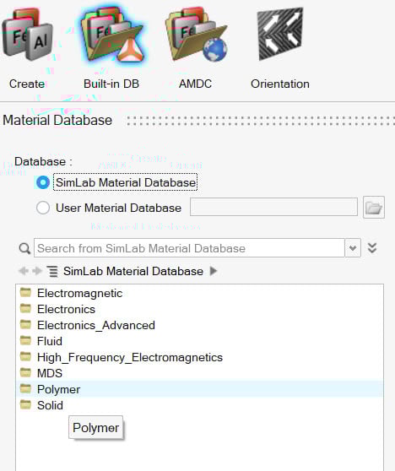Select User Material Database radio button
Viewport: 395px width, 471px height.
tap(43, 208)
